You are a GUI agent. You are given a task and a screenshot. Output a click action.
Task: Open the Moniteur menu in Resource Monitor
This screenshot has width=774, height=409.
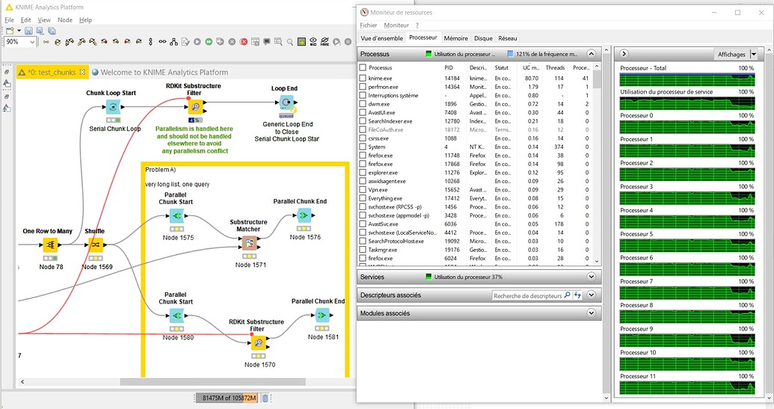point(396,25)
